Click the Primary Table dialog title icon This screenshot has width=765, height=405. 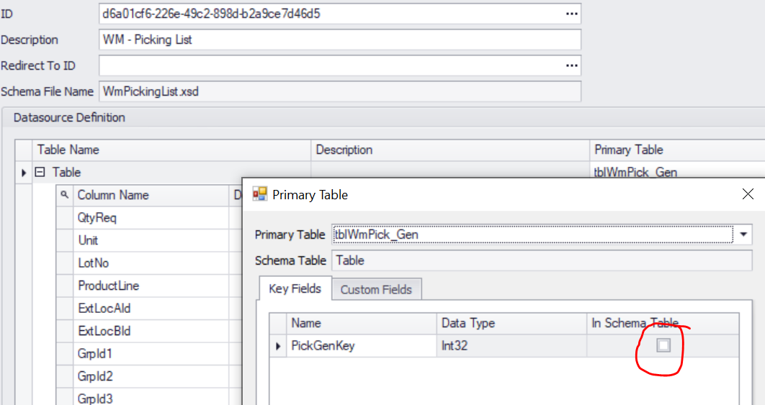(x=259, y=194)
